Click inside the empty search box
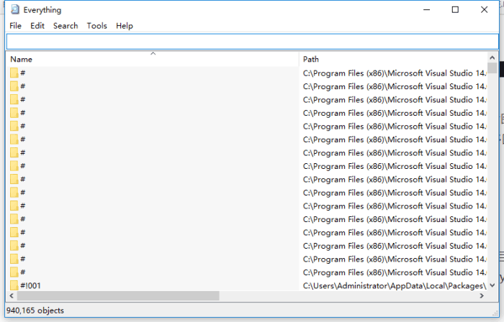This screenshot has height=322, width=504. point(252,42)
